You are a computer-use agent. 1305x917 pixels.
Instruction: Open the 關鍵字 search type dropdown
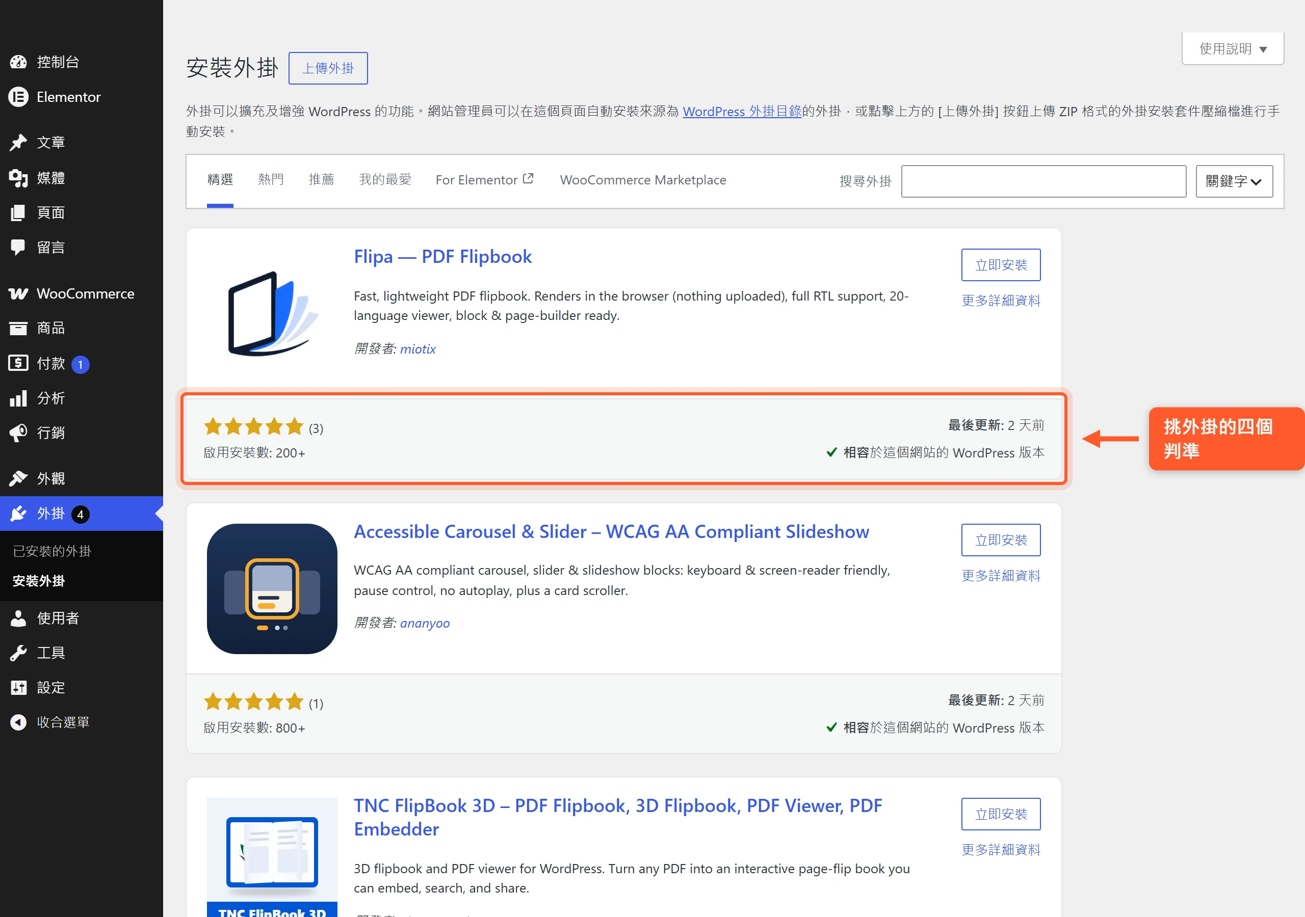(1234, 181)
